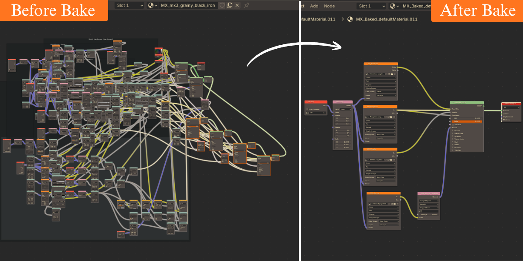Open material browser icon in After Bake header
Image resolution: width=523 pixels, height=261 pixels.
(x=394, y=6)
